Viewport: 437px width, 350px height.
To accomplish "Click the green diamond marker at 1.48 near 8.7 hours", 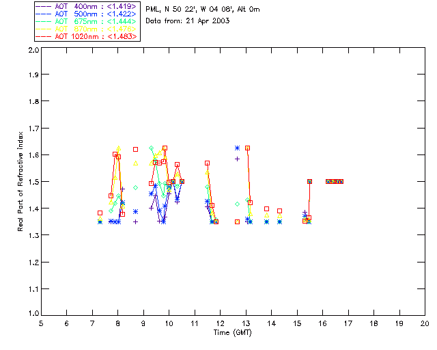I will coord(135,187).
